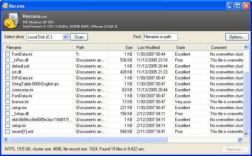Tick the checkbox for _Setup.dll
The width and height of the screenshot is (252, 156).
(7, 114)
